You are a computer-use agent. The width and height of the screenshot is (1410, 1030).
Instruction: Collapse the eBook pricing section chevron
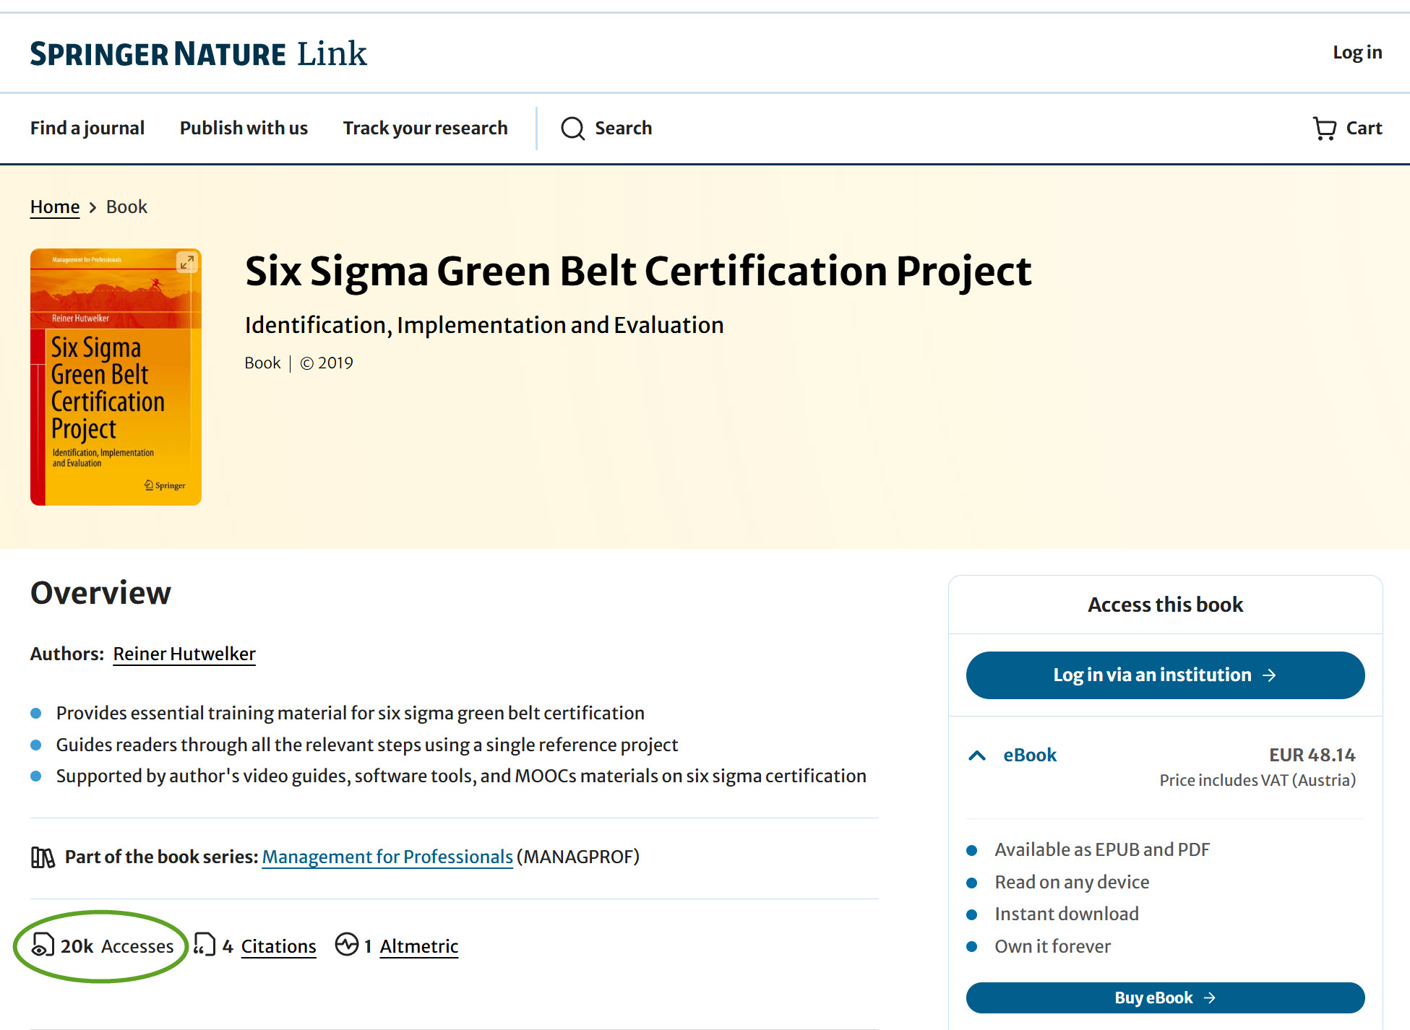click(x=977, y=756)
